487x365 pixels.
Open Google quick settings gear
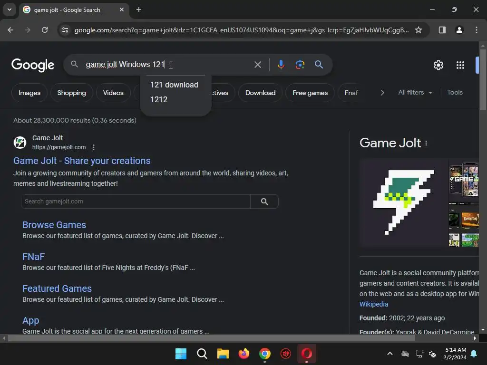click(438, 65)
